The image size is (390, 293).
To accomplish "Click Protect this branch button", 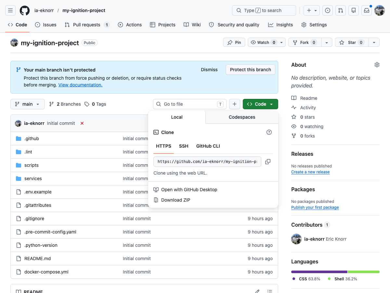I will 251,70.
